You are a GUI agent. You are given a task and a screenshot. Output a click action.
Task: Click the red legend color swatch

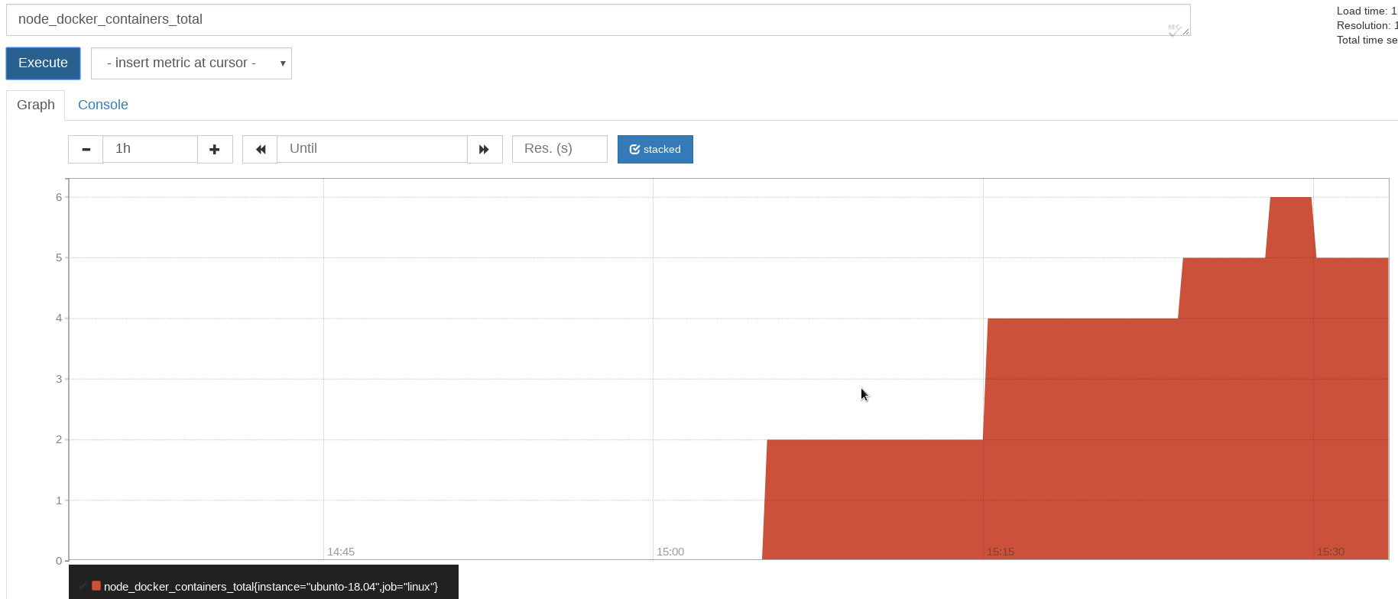tap(96, 586)
